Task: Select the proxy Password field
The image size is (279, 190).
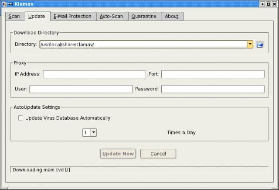Action: pyautogui.click(x=213, y=89)
